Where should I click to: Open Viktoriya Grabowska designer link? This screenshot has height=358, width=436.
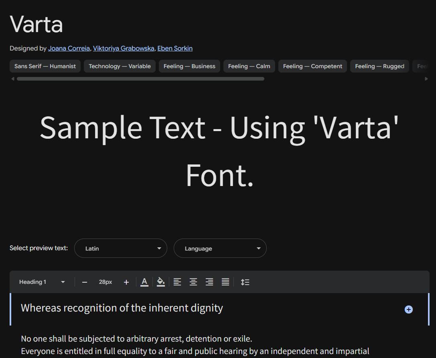[x=124, y=49]
